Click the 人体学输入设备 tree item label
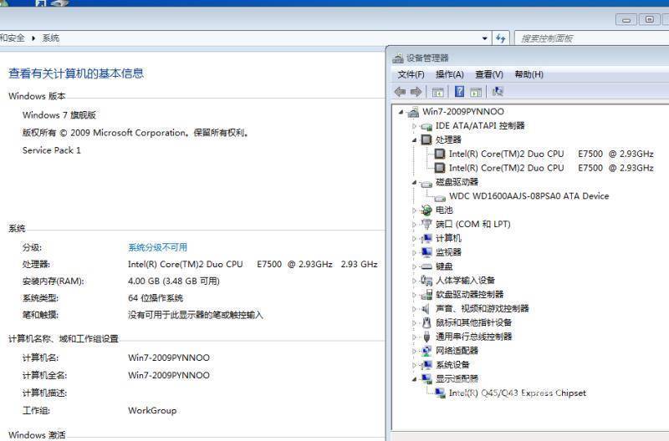Viewport: 669px width, 441px height. [465, 281]
